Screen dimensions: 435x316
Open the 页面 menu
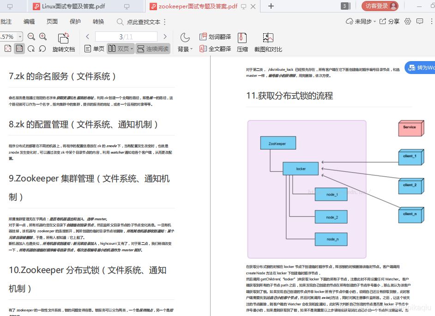click(52, 22)
